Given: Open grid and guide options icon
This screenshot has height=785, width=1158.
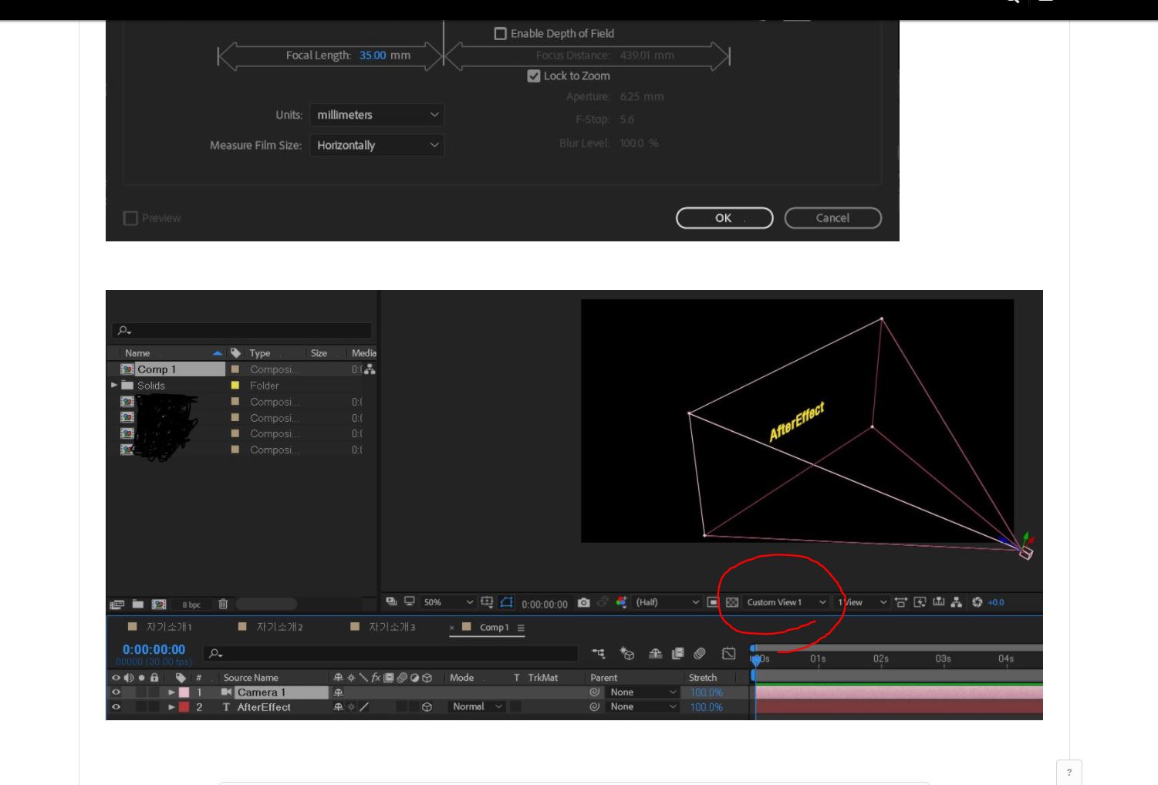Looking at the screenshot, I should (x=487, y=601).
